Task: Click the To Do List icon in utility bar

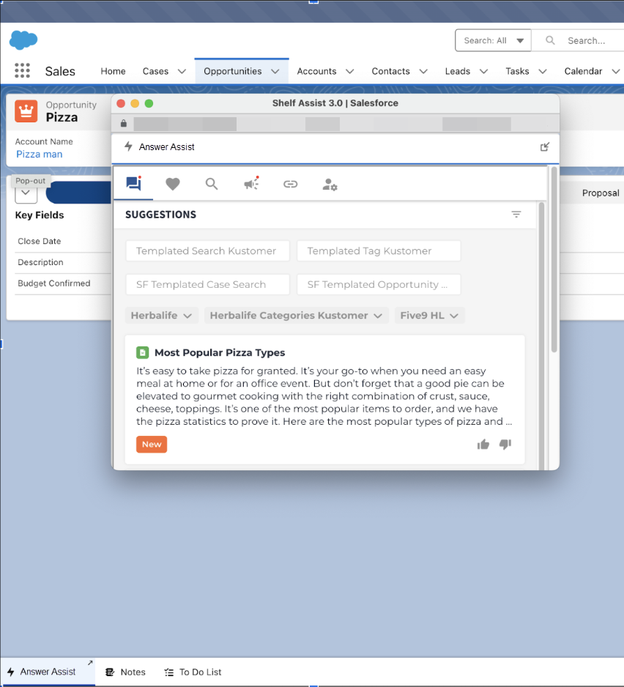Action: coord(168,672)
